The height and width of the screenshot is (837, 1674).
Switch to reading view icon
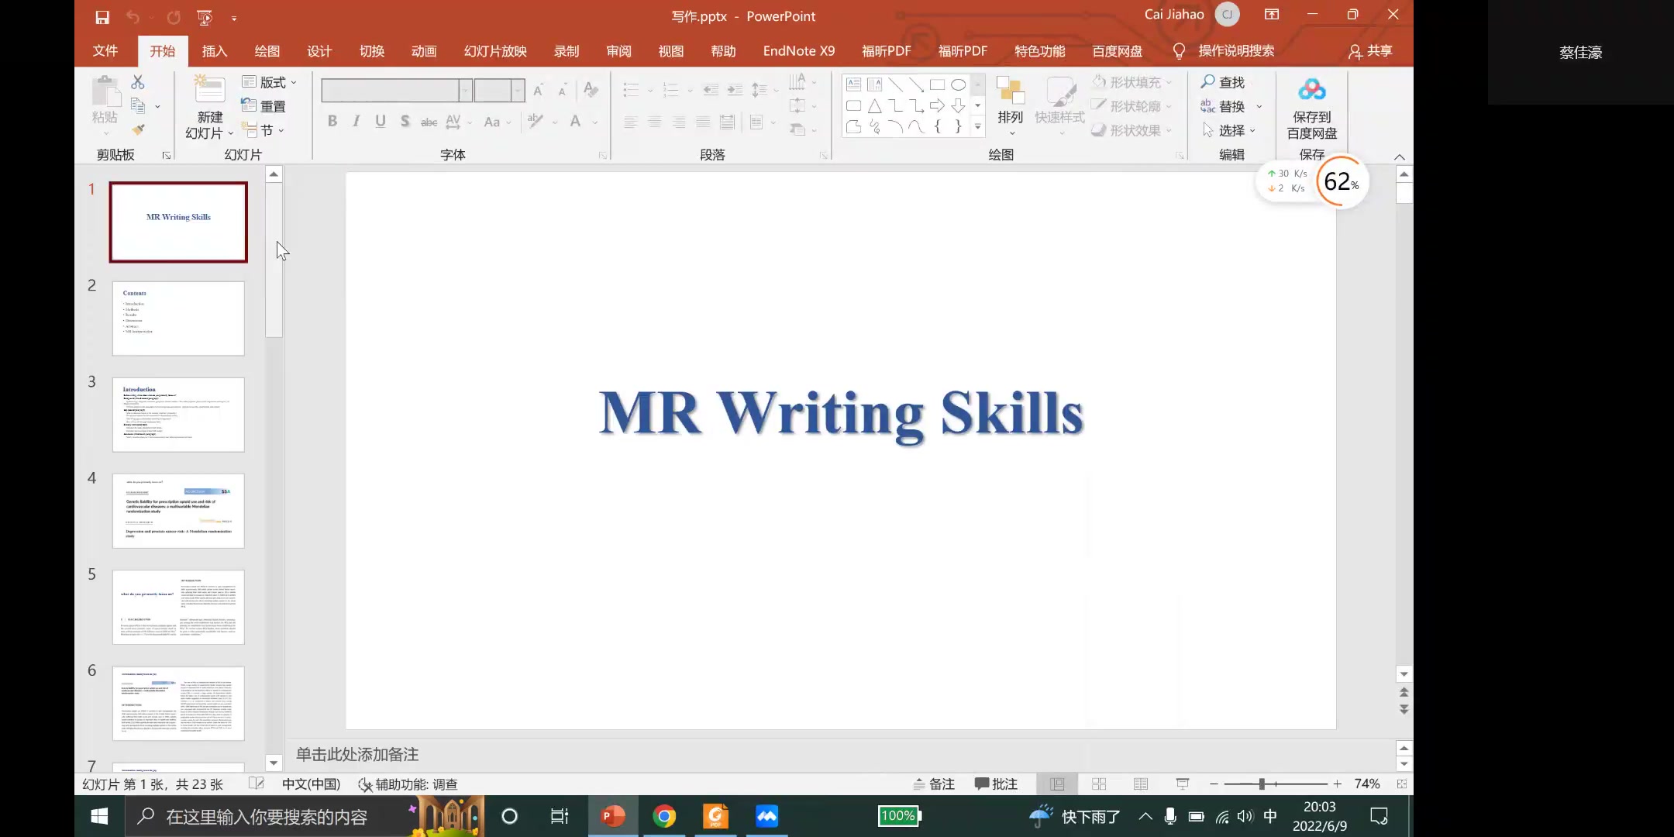(1140, 784)
